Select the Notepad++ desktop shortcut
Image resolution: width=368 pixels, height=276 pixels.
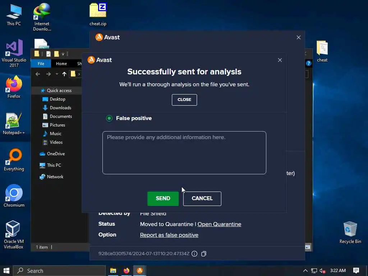pyautogui.click(x=14, y=124)
